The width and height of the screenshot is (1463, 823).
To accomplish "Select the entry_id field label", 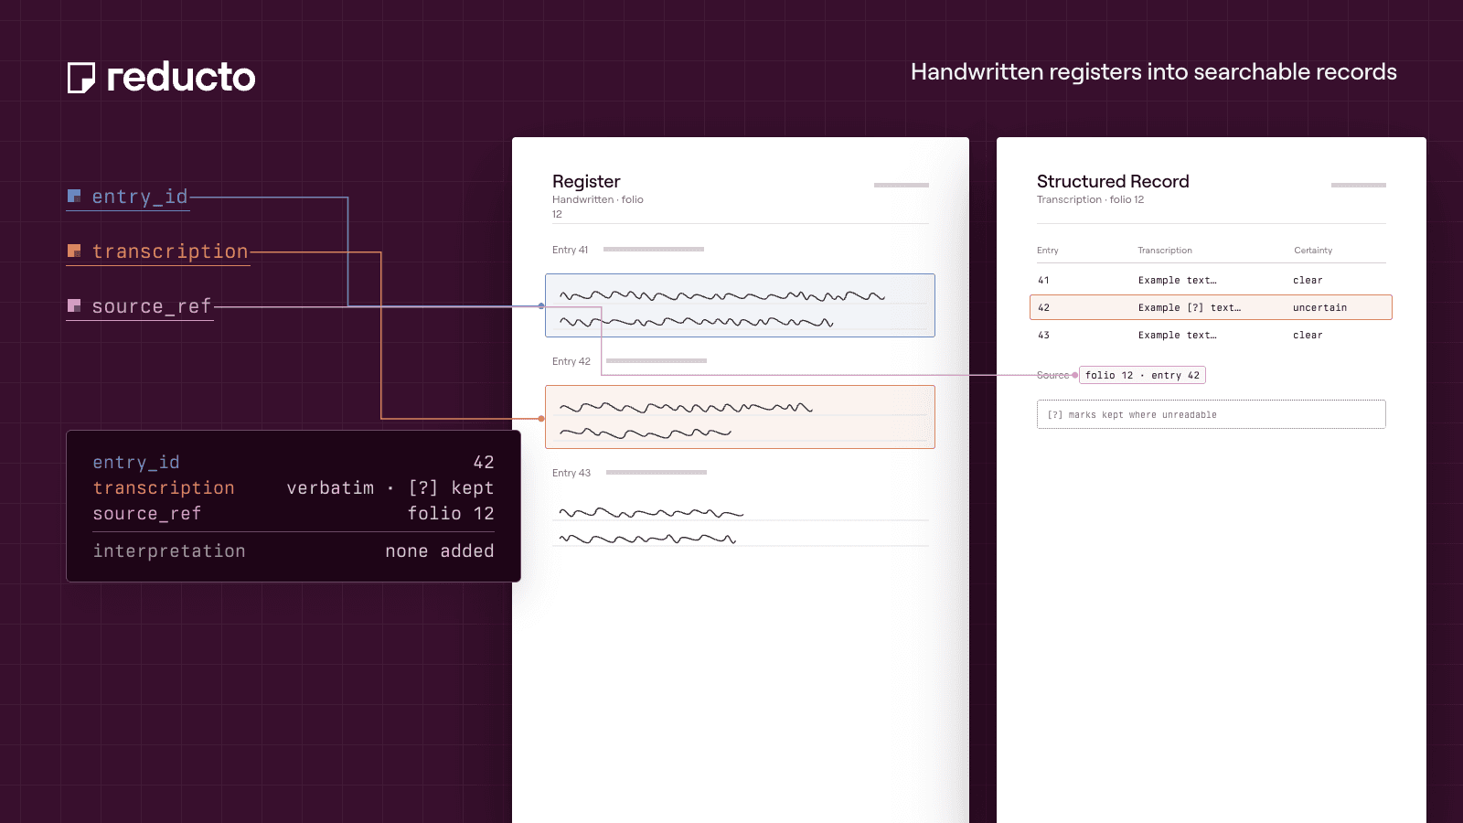I will point(140,197).
